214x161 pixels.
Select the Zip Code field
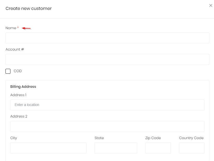(x=158, y=148)
